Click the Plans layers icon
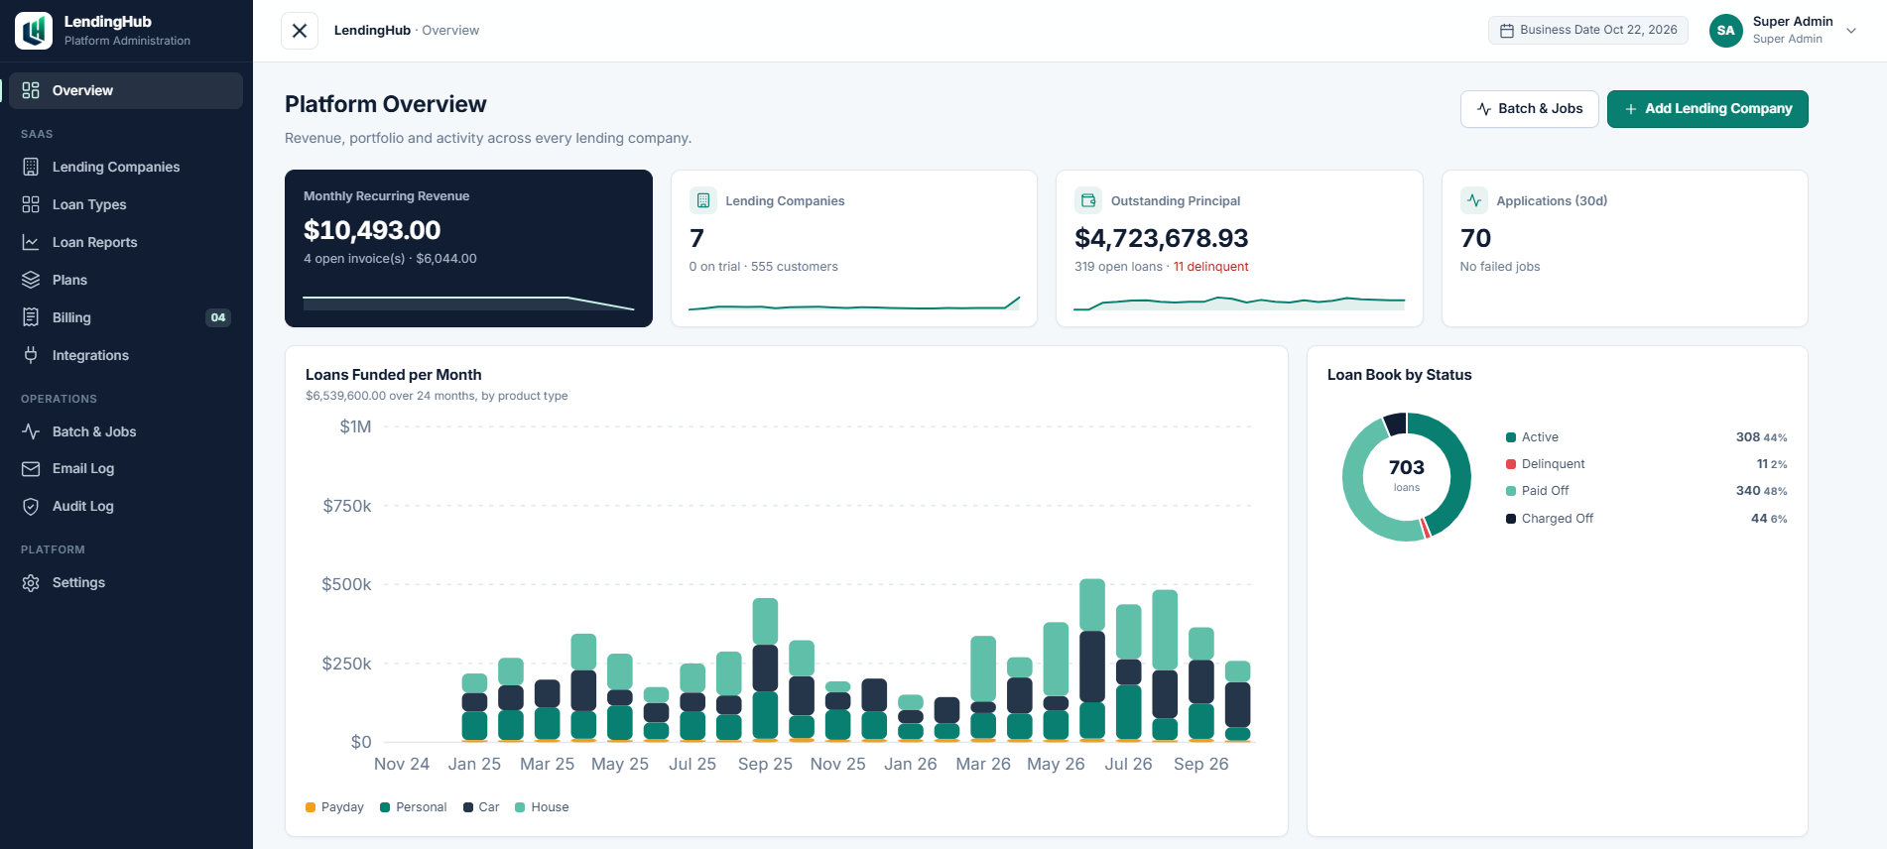Viewport: 1887px width, 849px height. pos(31,280)
